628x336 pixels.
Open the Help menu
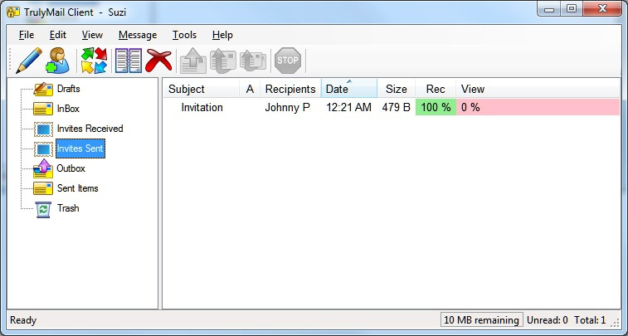[222, 35]
